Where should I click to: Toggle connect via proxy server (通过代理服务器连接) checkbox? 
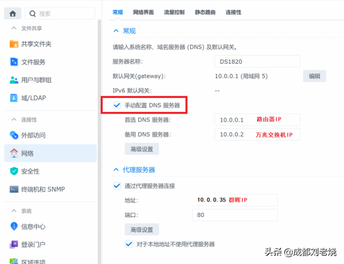(x=117, y=186)
